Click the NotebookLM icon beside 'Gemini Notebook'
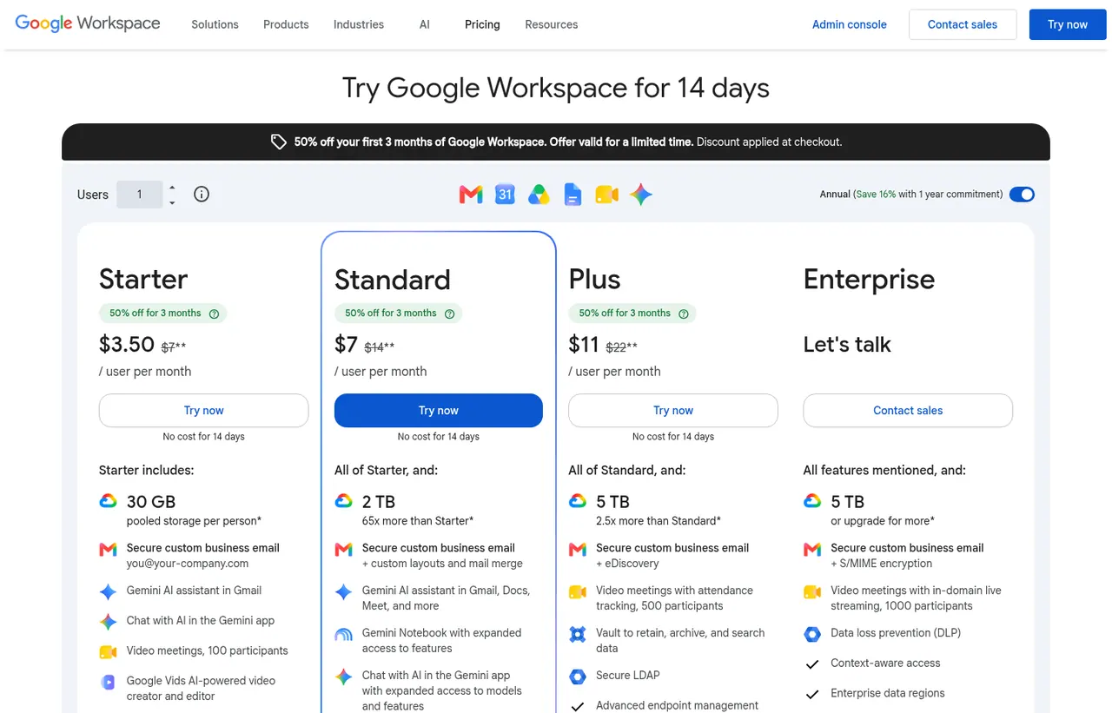Screen dimensions: 1112x713 343,634
